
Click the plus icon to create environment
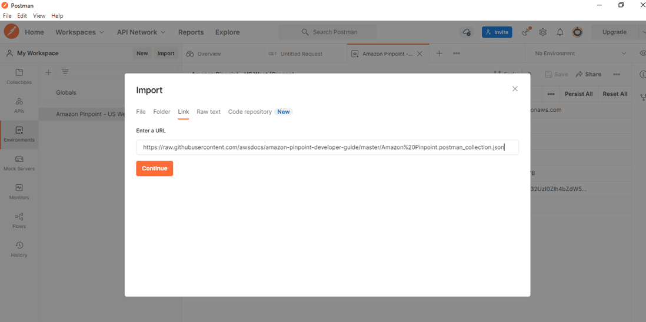[x=48, y=72]
